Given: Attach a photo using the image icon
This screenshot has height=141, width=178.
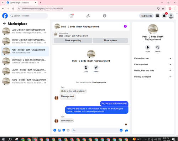Looking at the screenshot, I should pos(59,130).
